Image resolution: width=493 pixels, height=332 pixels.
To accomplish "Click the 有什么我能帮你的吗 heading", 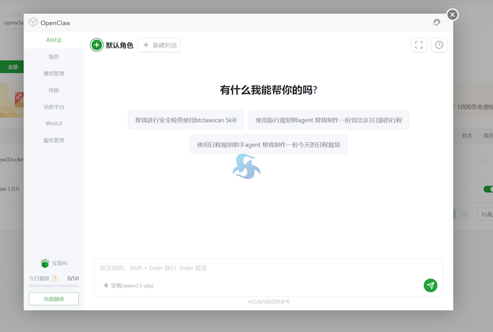I will click(269, 90).
